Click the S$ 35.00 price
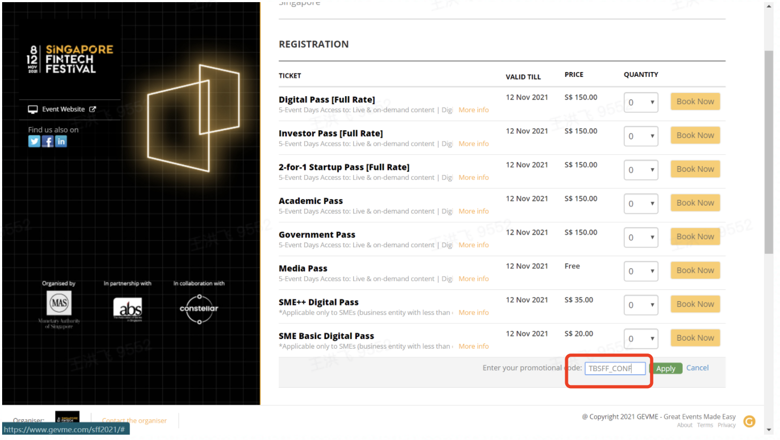 tap(579, 300)
